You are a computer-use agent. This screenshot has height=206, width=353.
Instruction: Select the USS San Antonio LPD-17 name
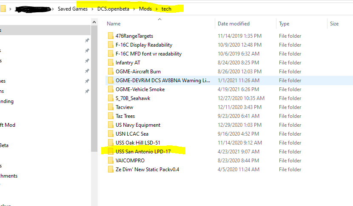143,152
